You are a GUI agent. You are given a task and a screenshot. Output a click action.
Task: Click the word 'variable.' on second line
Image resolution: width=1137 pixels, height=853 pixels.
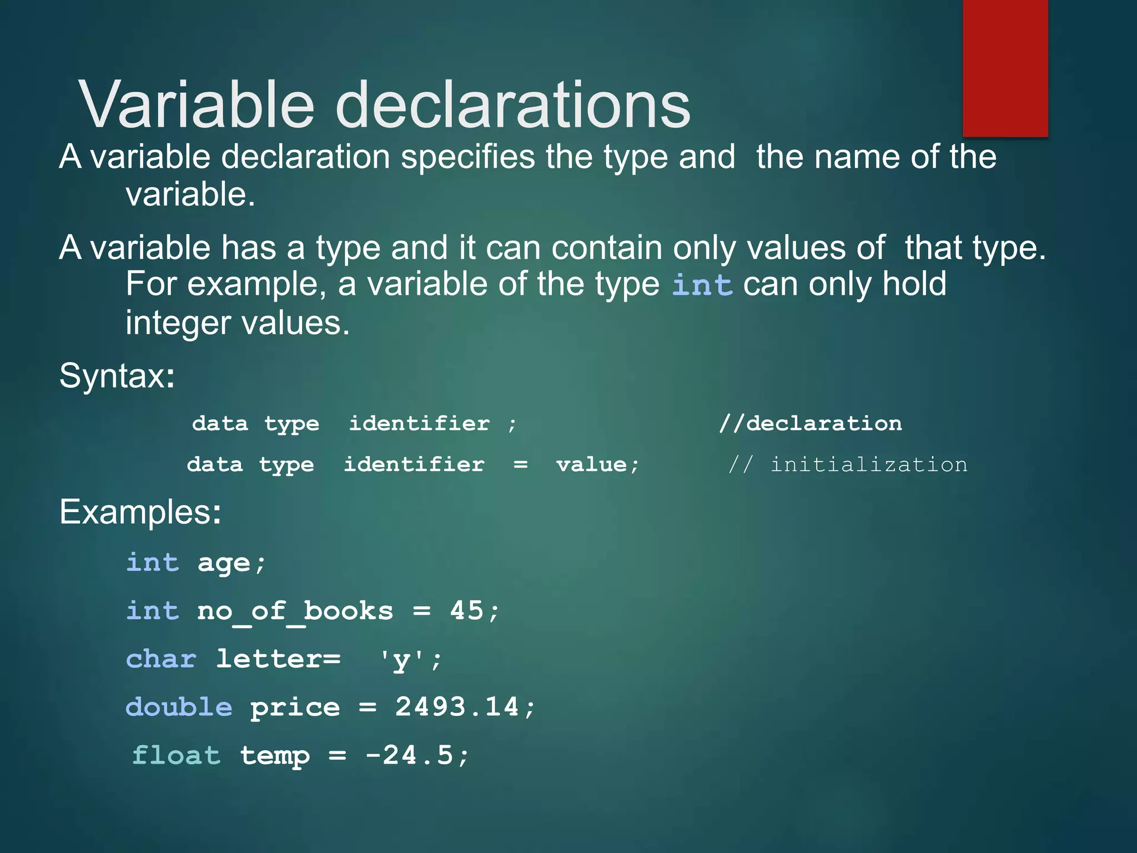point(190,195)
